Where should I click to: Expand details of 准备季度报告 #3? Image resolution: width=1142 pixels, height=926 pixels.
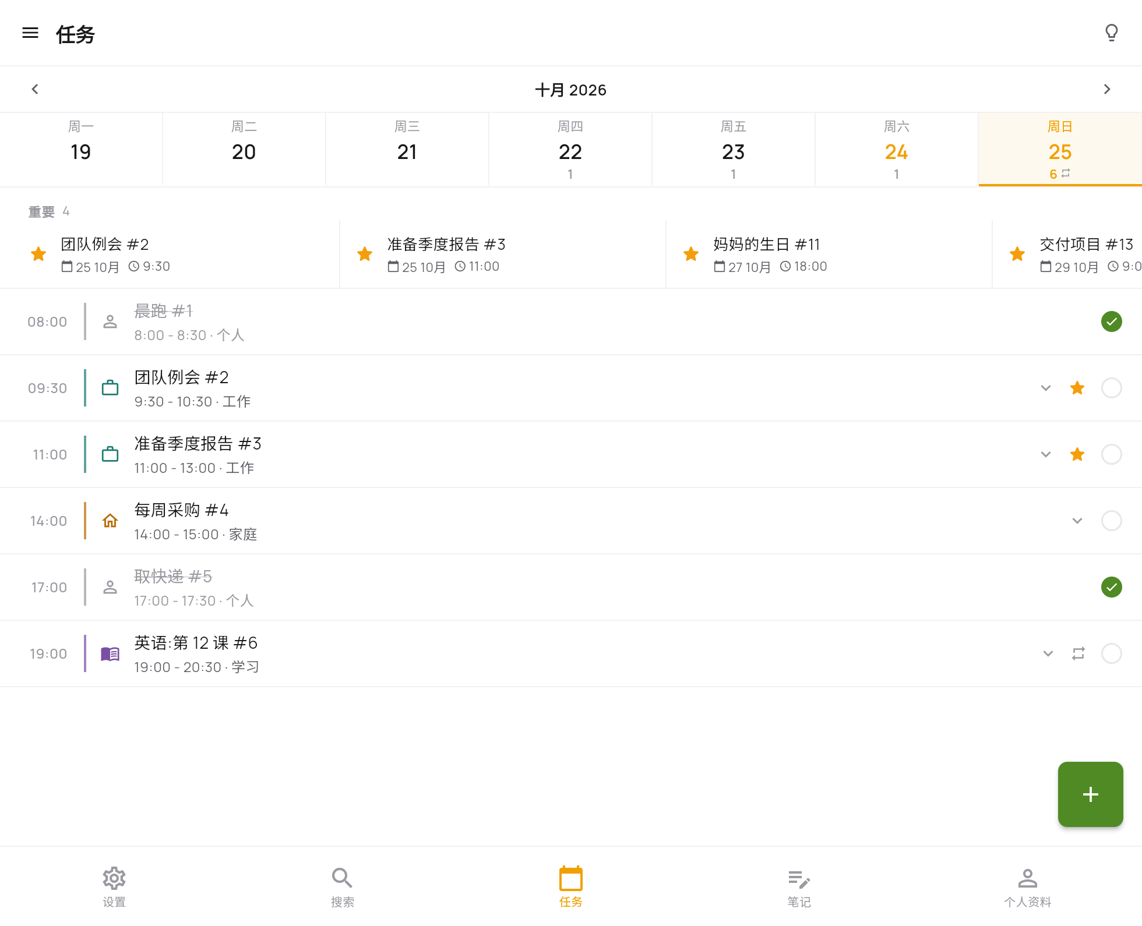click(1046, 454)
